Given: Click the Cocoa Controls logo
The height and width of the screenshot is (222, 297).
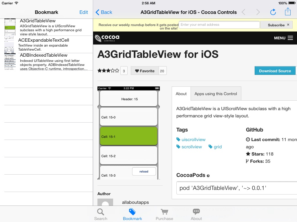Looking at the screenshot, I should (x=107, y=38).
